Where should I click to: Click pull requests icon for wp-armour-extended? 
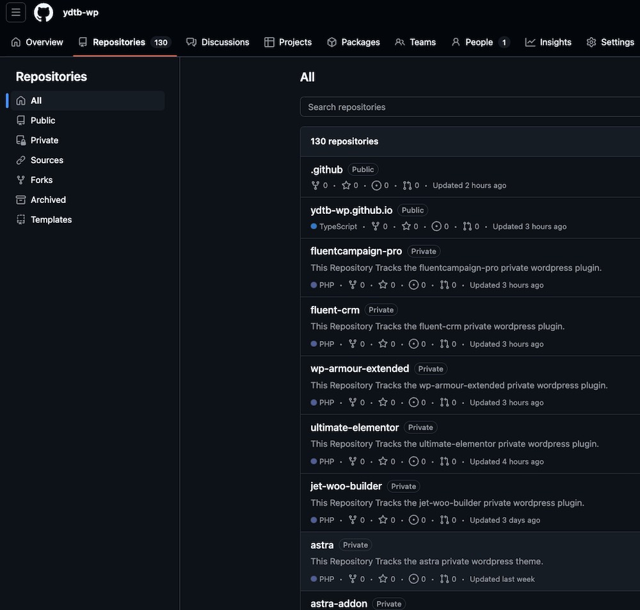pyautogui.click(x=445, y=403)
